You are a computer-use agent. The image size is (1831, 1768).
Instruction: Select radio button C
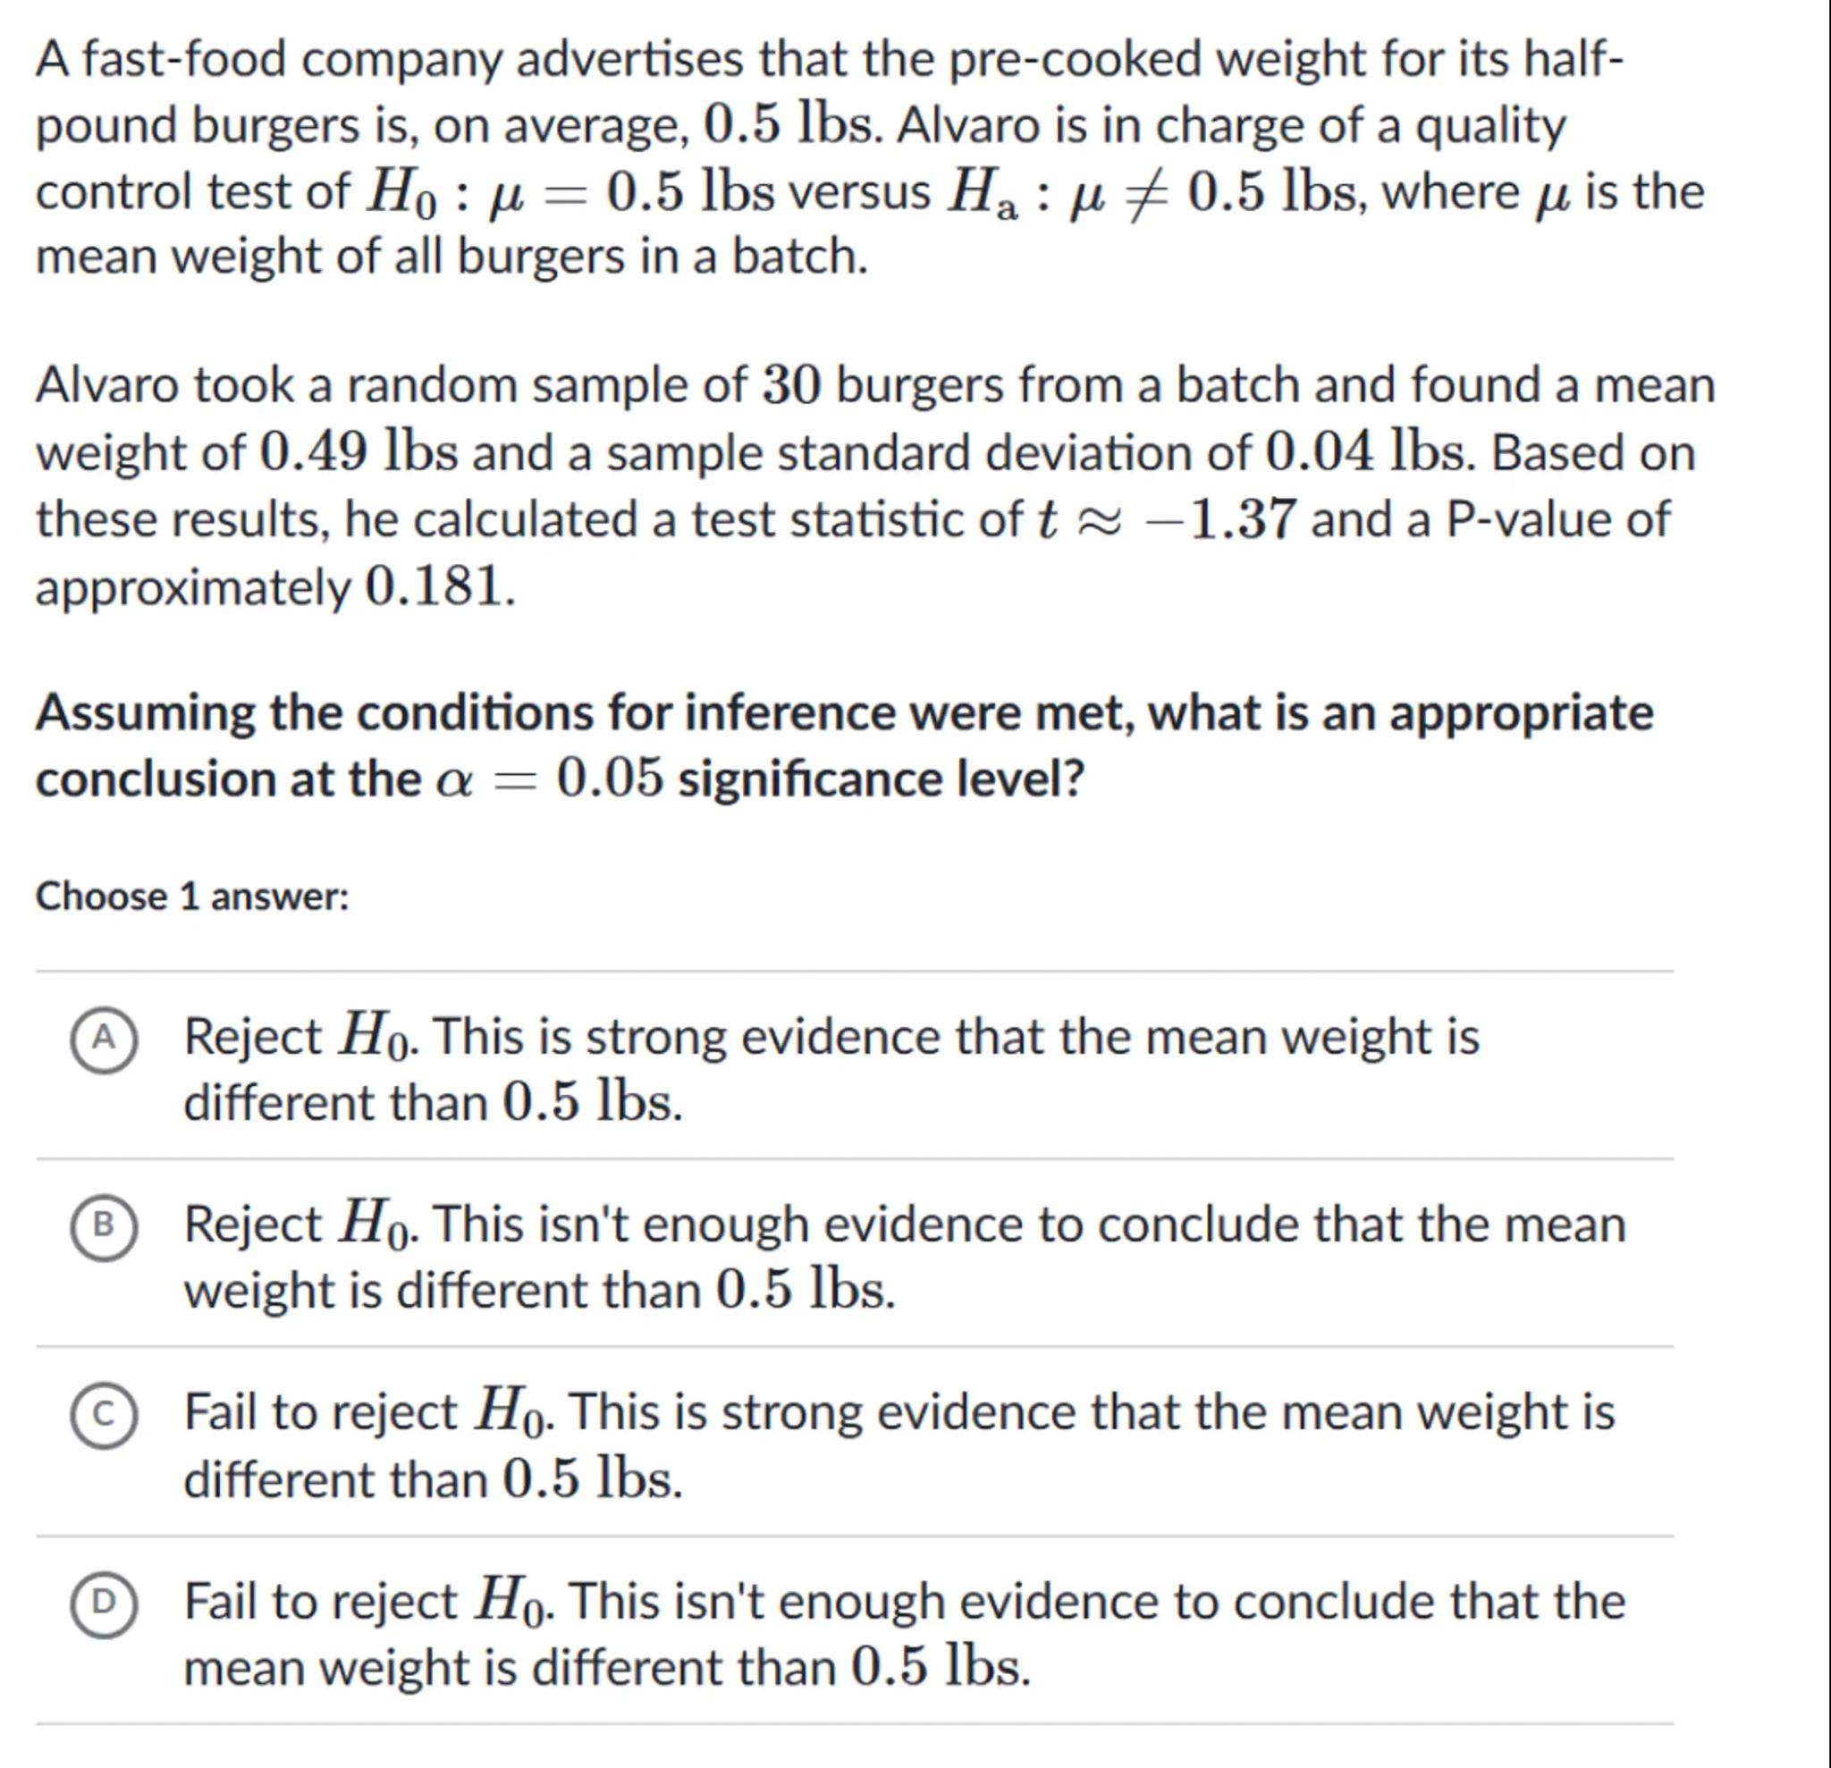click(x=104, y=1413)
